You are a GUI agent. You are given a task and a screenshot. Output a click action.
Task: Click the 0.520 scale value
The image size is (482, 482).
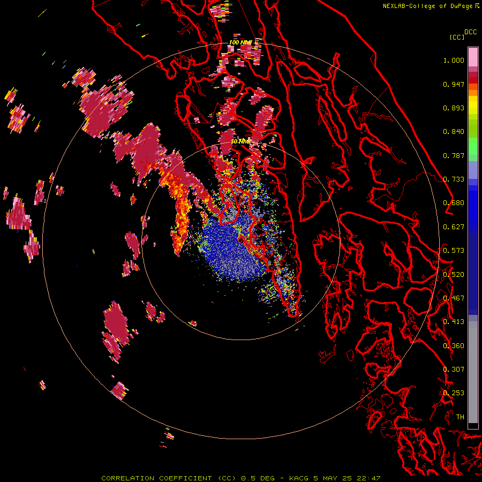click(x=454, y=275)
